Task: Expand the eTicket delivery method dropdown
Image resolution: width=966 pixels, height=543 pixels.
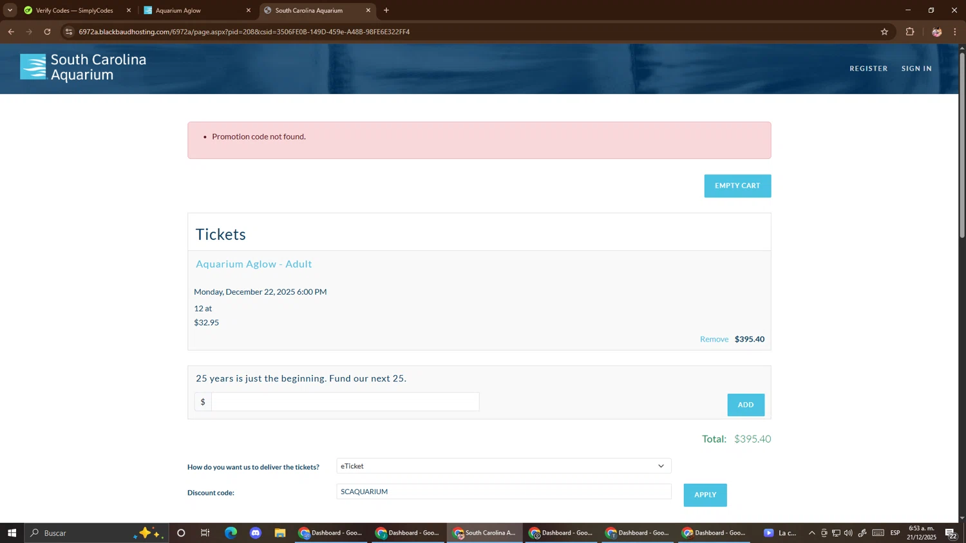Action: pyautogui.click(x=504, y=466)
